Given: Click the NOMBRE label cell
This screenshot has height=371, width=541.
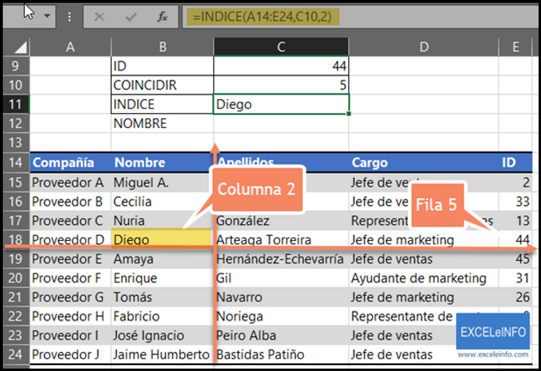Looking at the screenshot, I should tap(140, 123).
